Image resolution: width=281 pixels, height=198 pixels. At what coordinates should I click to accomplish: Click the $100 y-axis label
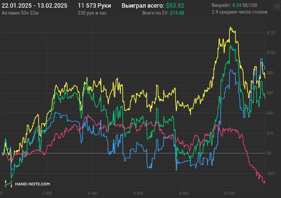pyautogui.click(x=271, y=53)
